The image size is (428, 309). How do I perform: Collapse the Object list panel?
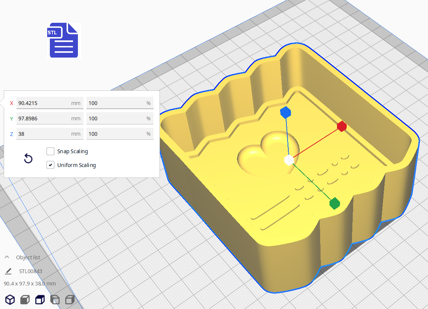pos(7,257)
